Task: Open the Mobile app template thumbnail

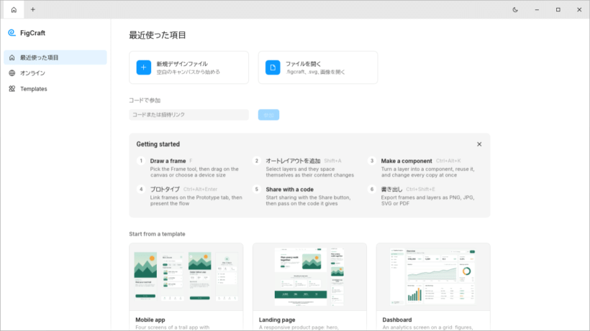Action: 186,277
